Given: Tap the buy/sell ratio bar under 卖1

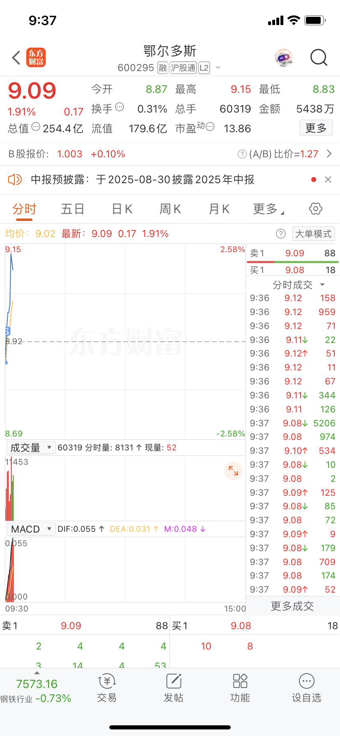Looking at the screenshot, I should point(293,262).
